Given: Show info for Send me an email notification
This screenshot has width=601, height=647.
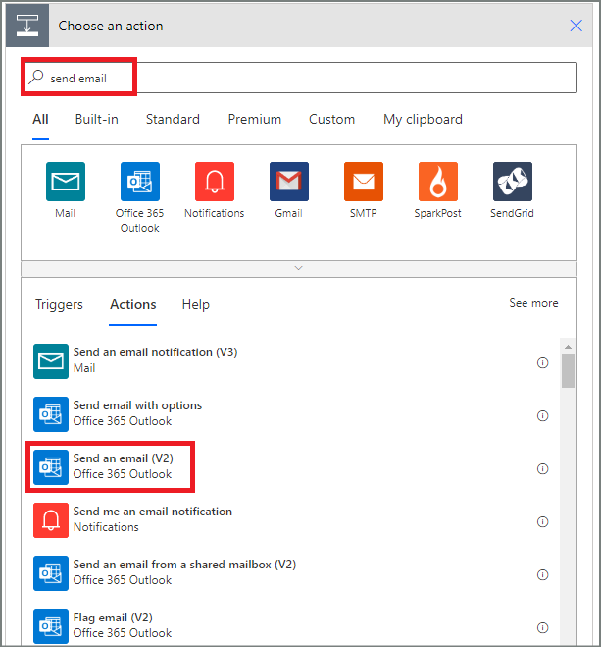Looking at the screenshot, I should point(542,522).
